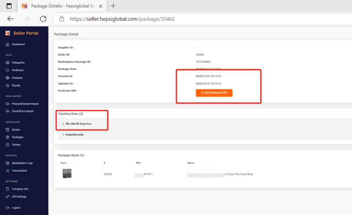Screen dimensions: 352x215
Task: Click the browser address bar URL
Action: [x=122, y=19]
